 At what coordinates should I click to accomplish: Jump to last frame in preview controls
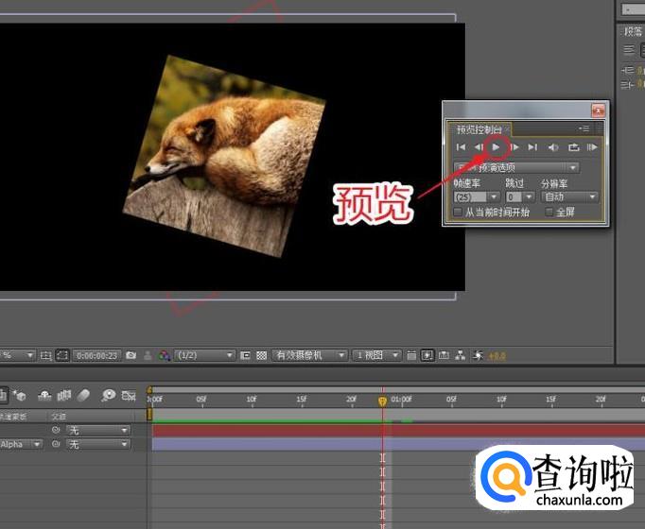point(533,147)
